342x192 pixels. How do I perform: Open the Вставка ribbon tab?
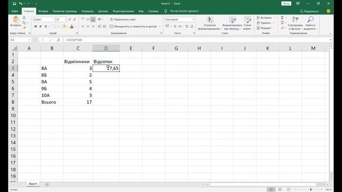[43, 11]
